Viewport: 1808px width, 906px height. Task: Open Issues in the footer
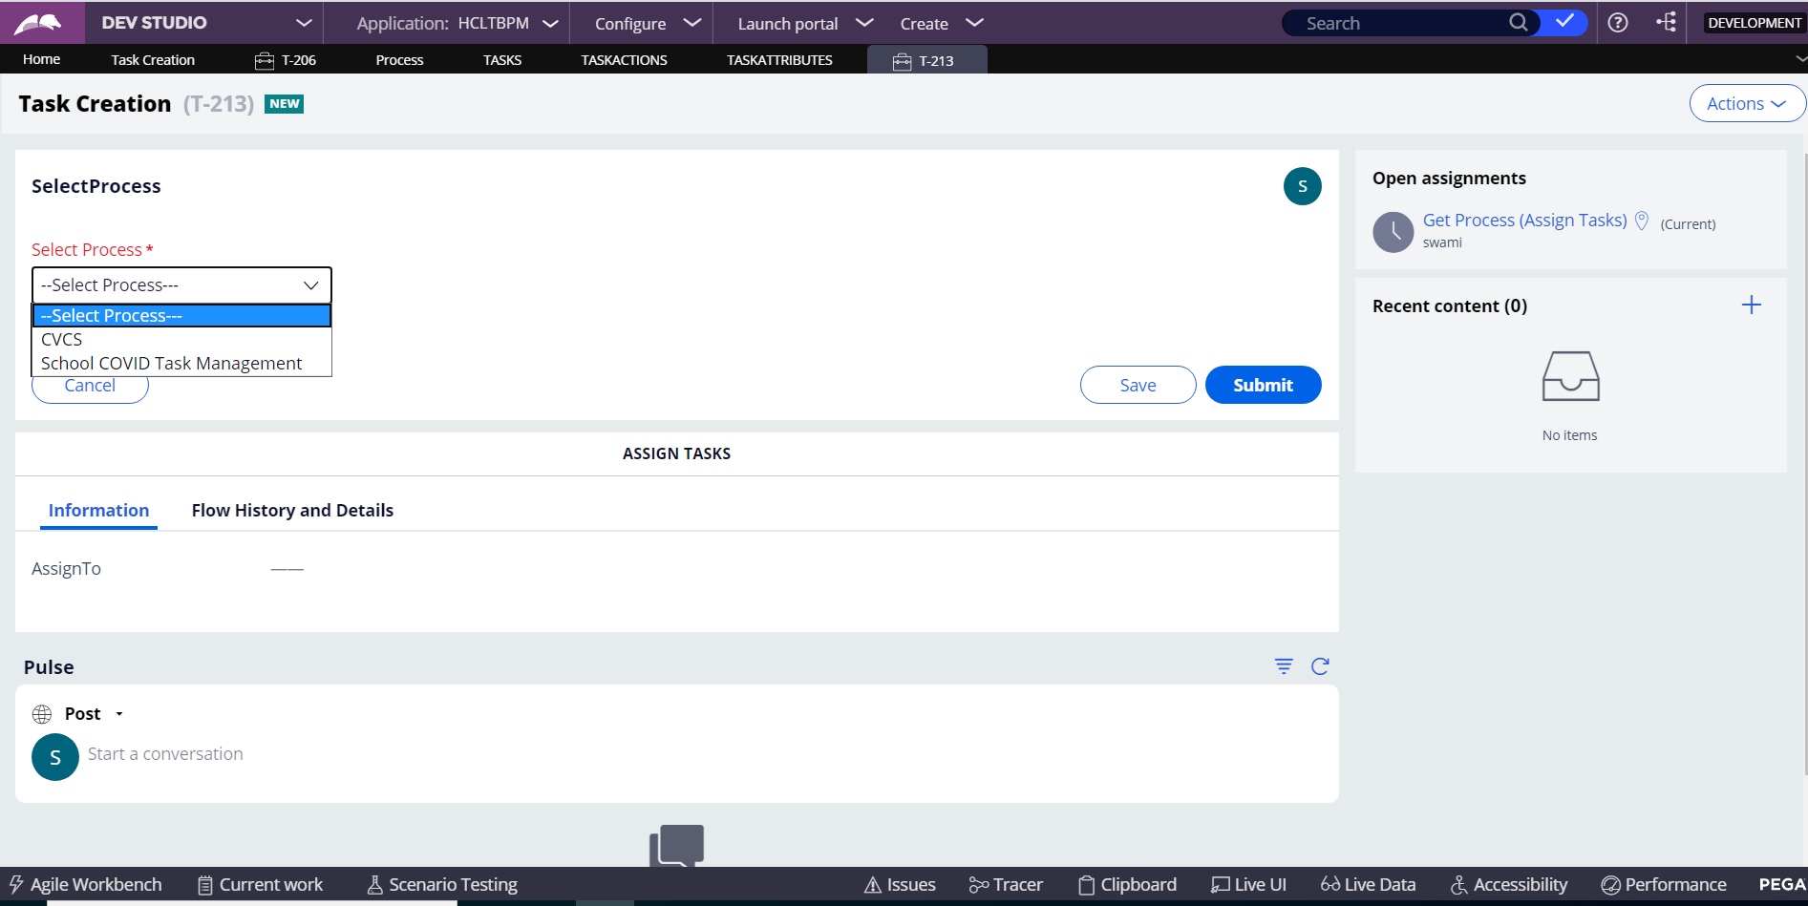[x=900, y=885]
